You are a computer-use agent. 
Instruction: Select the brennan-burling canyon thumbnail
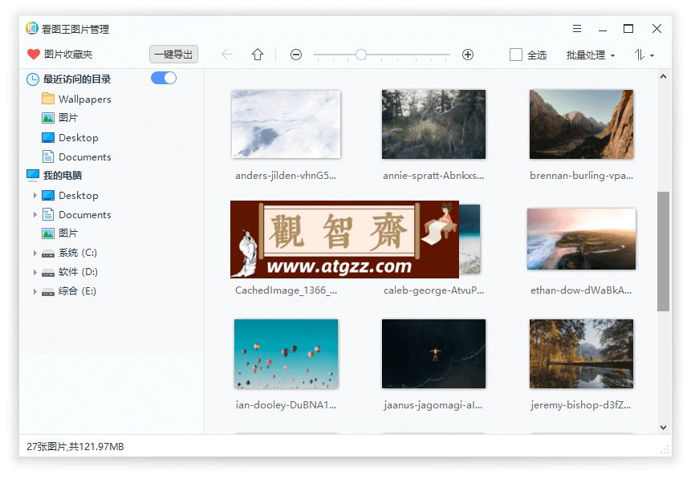pyautogui.click(x=581, y=124)
